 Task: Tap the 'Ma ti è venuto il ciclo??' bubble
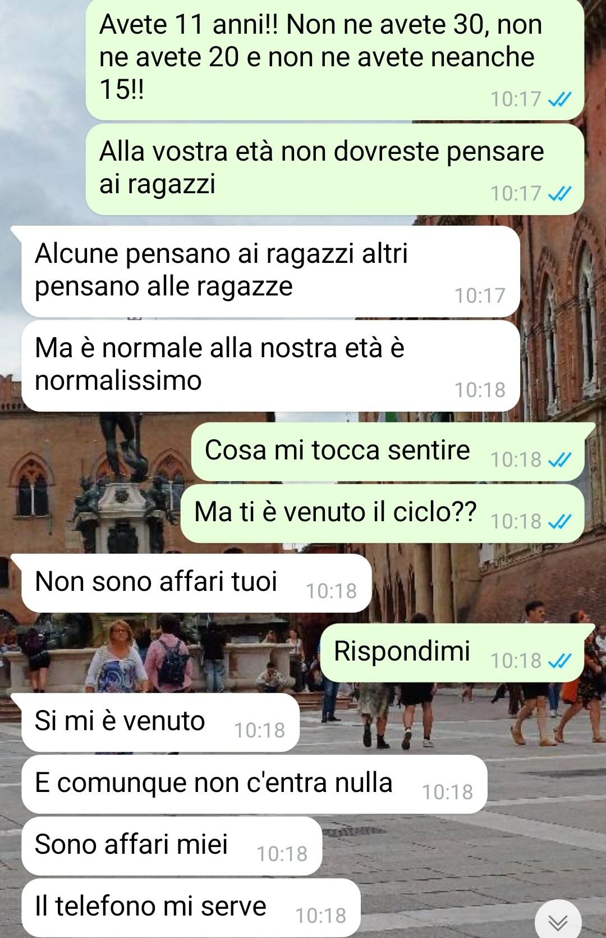coord(383,513)
